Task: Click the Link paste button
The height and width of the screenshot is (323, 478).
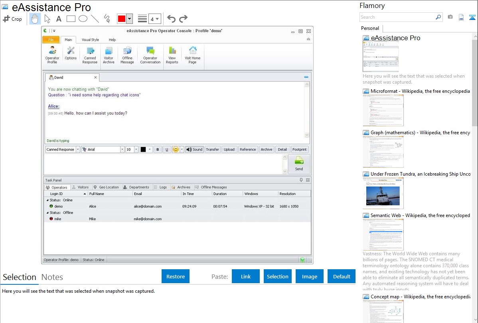Action: click(x=246, y=276)
